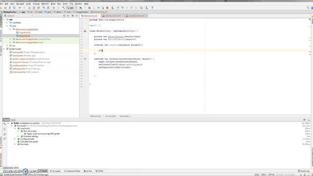This screenshot has height=176, width=313.
Task: Open the Android Profiler tool window
Action: coord(72,171)
